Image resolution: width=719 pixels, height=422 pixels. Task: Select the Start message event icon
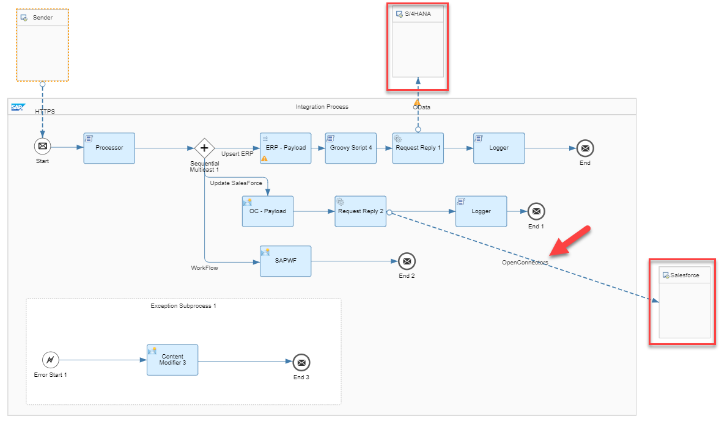click(x=42, y=146)
